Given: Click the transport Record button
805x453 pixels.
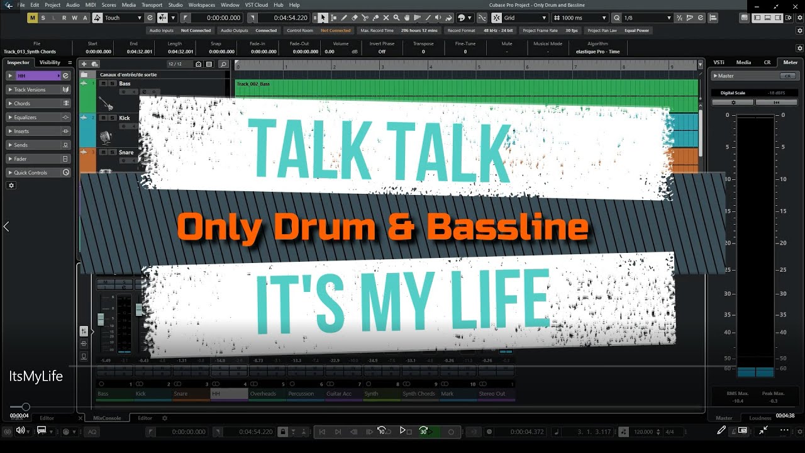Looking at the screenshot, I should [x=451, y=432].
